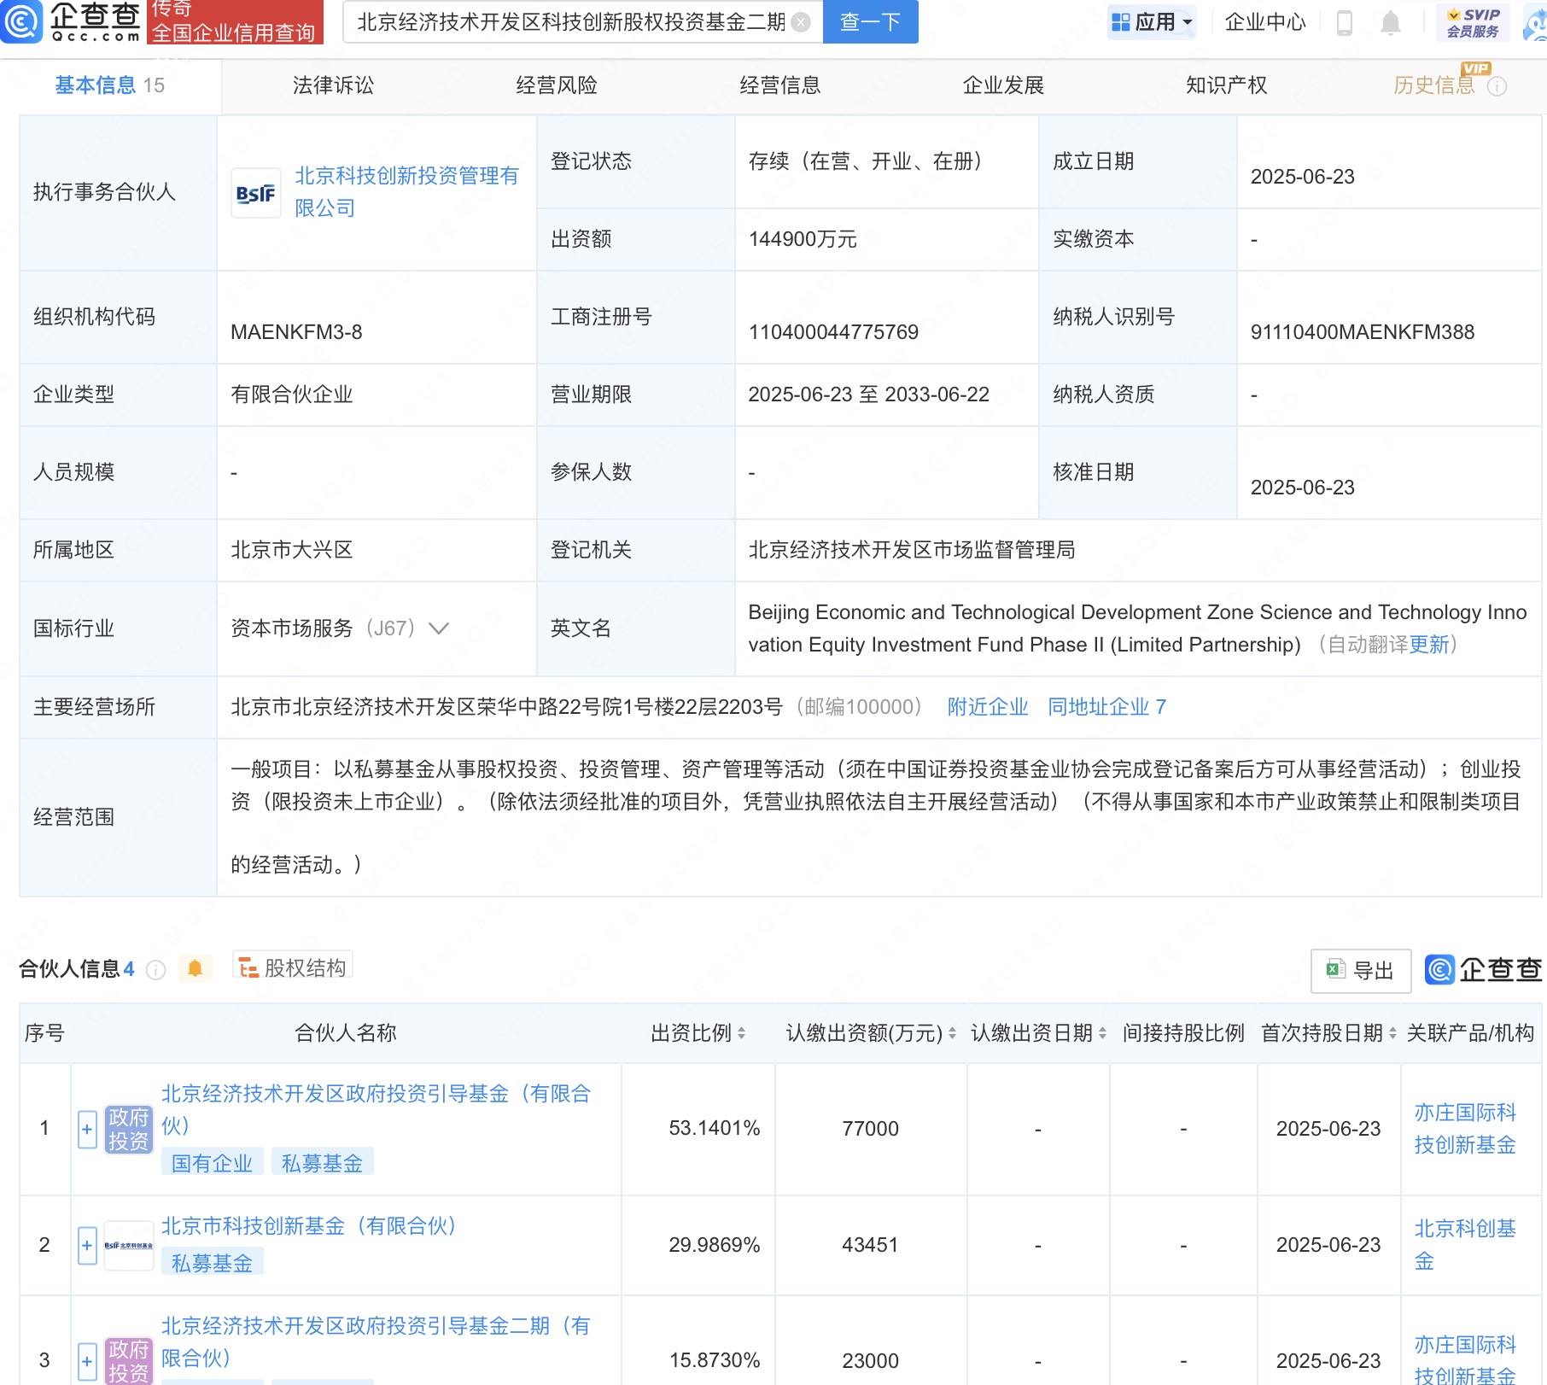Sort by 认缴出资额 column arrows
This screenshot has width=1547, height=1385.
tap(952, 1033)
